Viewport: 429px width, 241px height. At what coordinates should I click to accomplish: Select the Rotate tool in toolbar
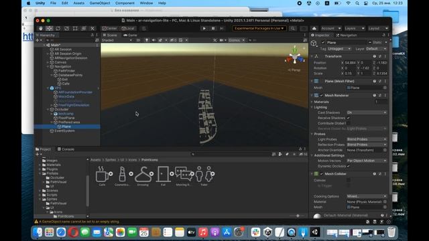pyautogui.click(x=58, y=28)
